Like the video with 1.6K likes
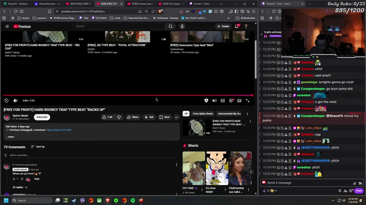 tap(107, 117)
